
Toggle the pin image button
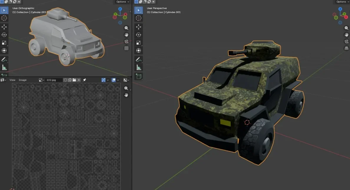click(84, 80)
